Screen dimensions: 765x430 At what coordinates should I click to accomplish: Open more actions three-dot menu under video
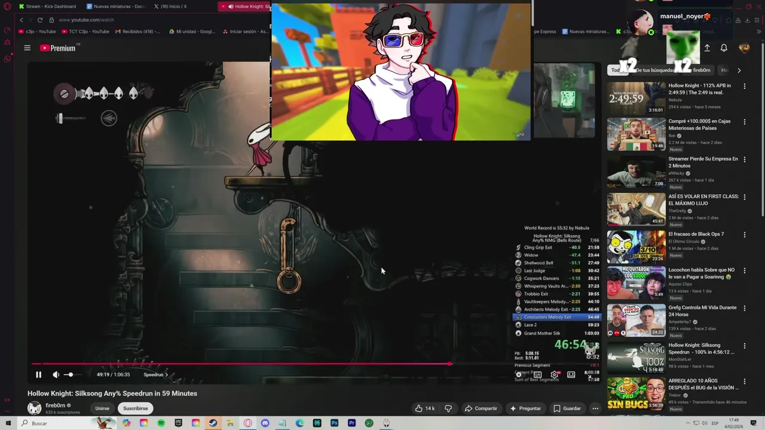(595, 408)
